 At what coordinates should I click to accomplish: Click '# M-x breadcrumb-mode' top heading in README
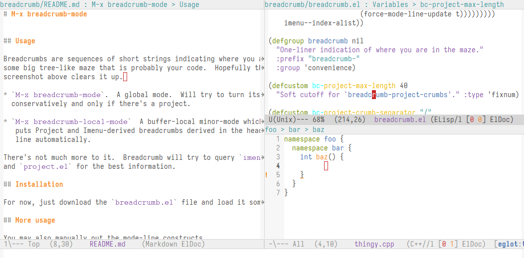coord(45,14)
